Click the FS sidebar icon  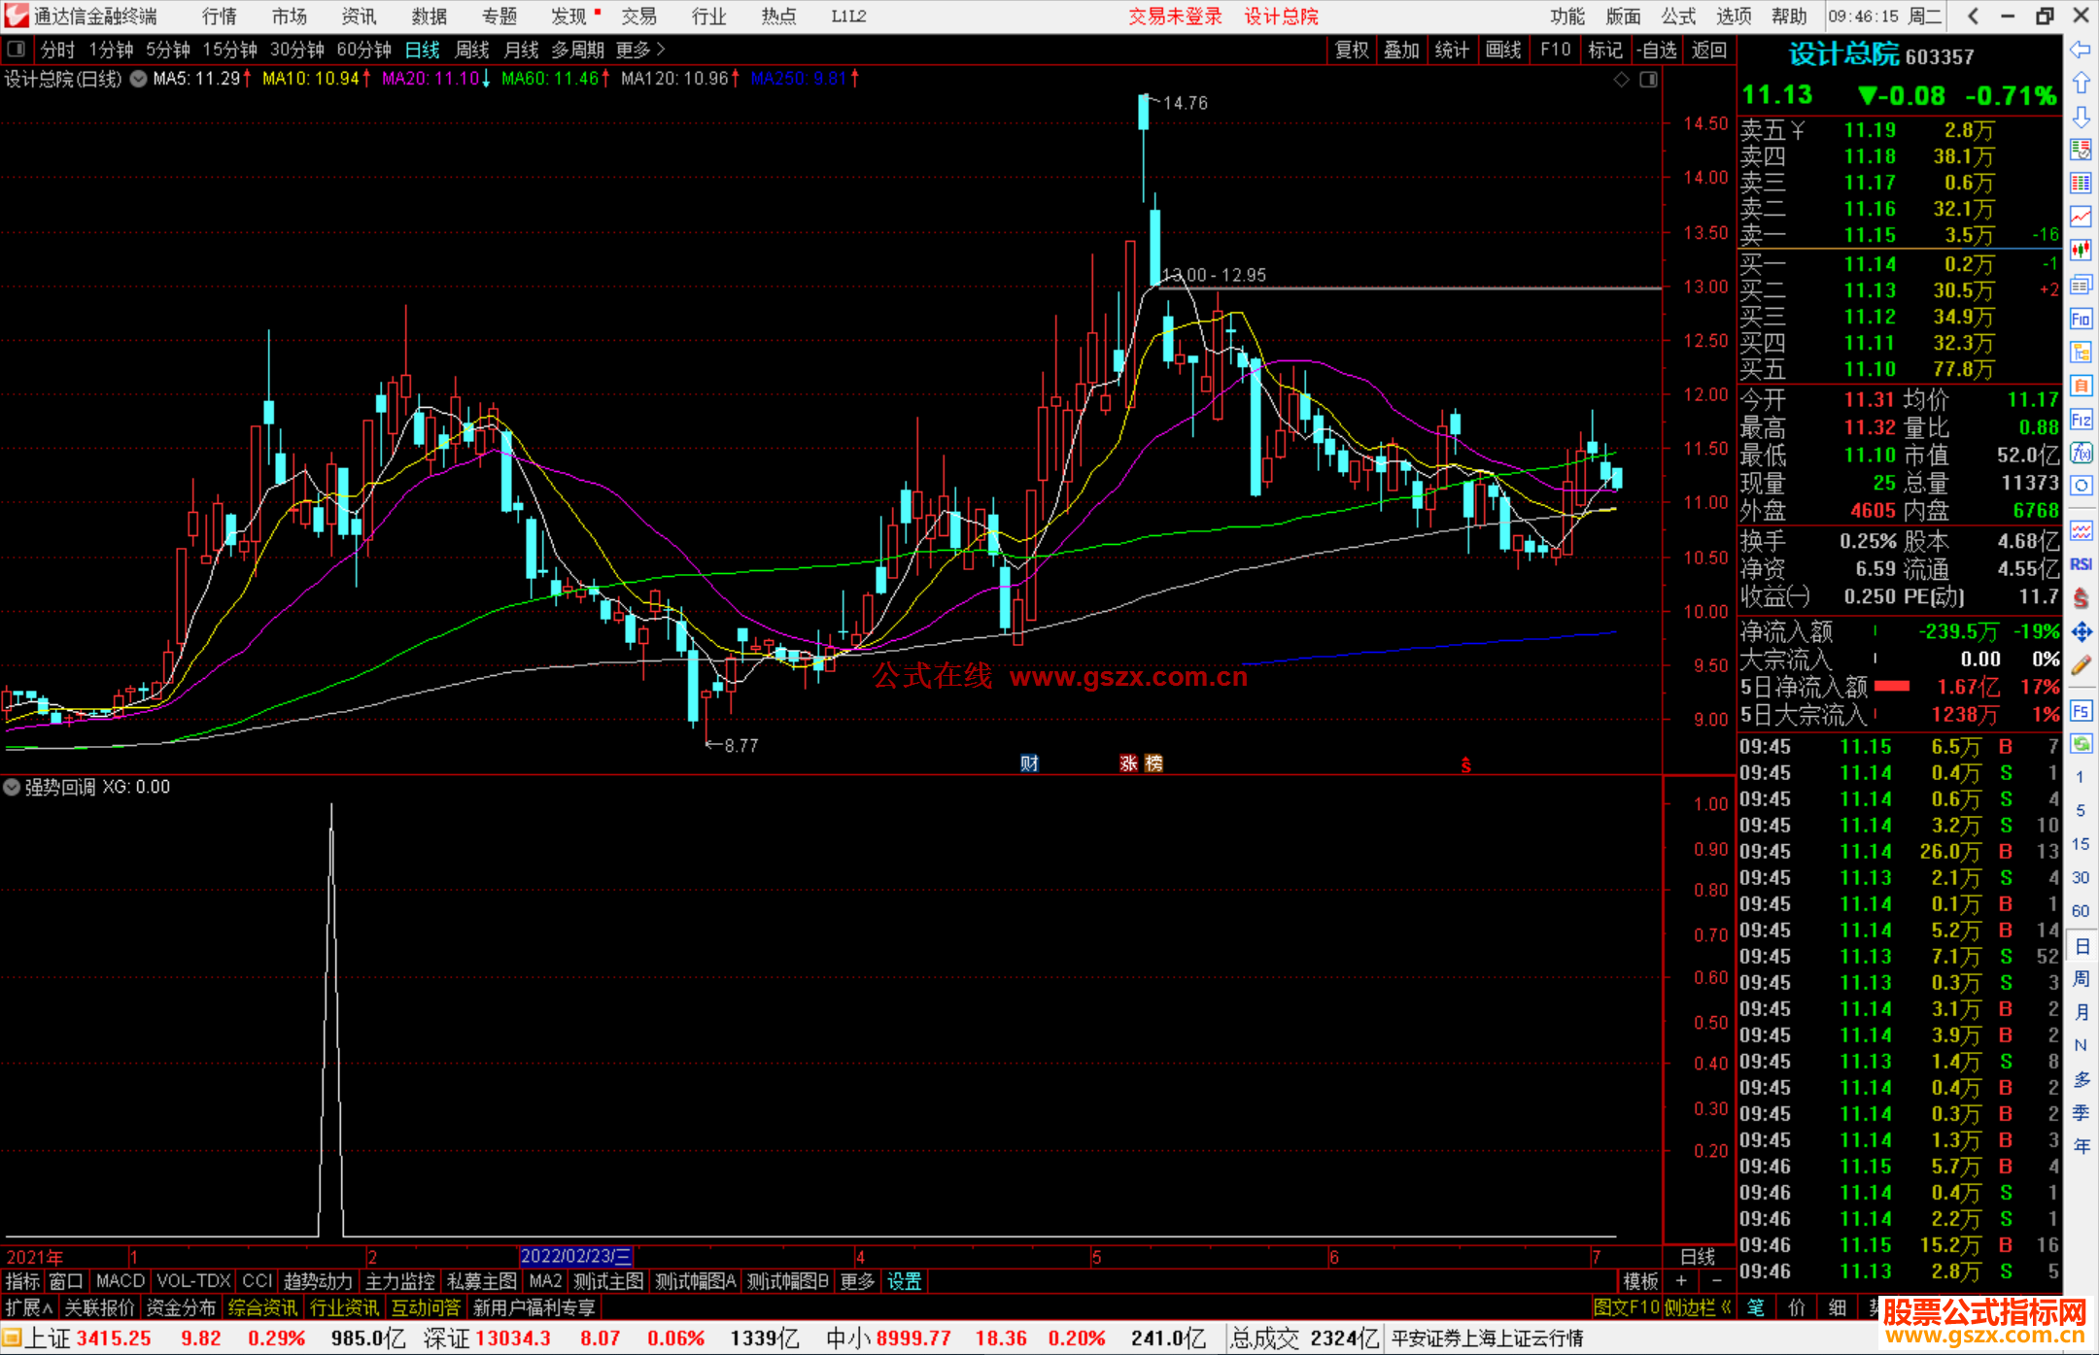[x=2081, y=711]
